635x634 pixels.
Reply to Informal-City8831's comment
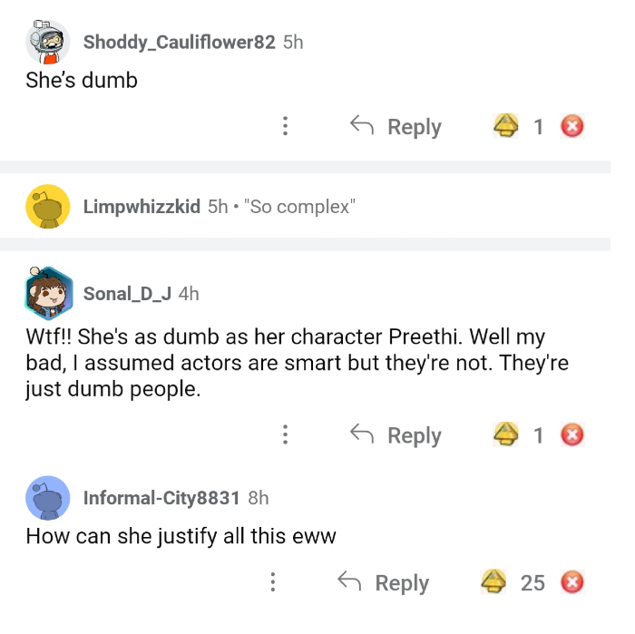[384, 581]
